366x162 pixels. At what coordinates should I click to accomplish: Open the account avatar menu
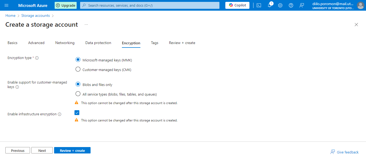[360, 5]
